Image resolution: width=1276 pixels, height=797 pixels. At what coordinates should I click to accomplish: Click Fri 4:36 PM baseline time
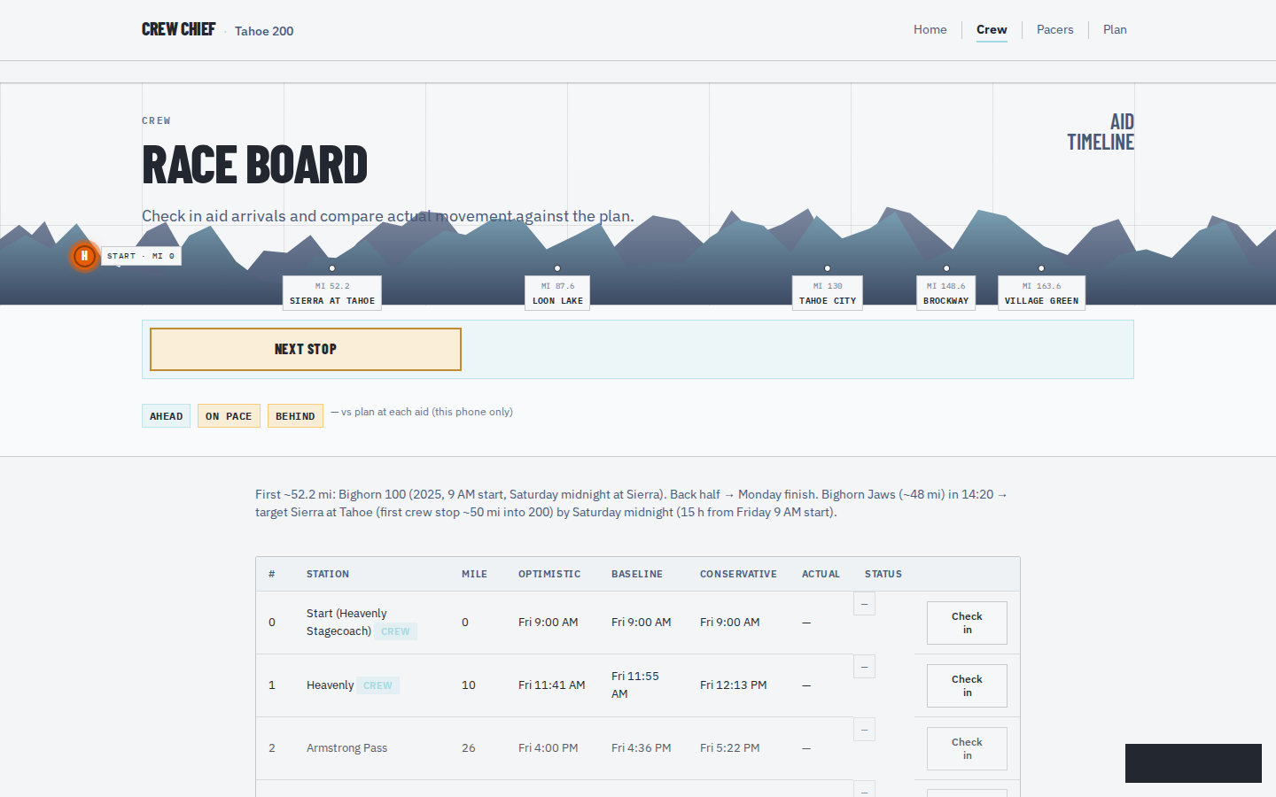point(641,748)
